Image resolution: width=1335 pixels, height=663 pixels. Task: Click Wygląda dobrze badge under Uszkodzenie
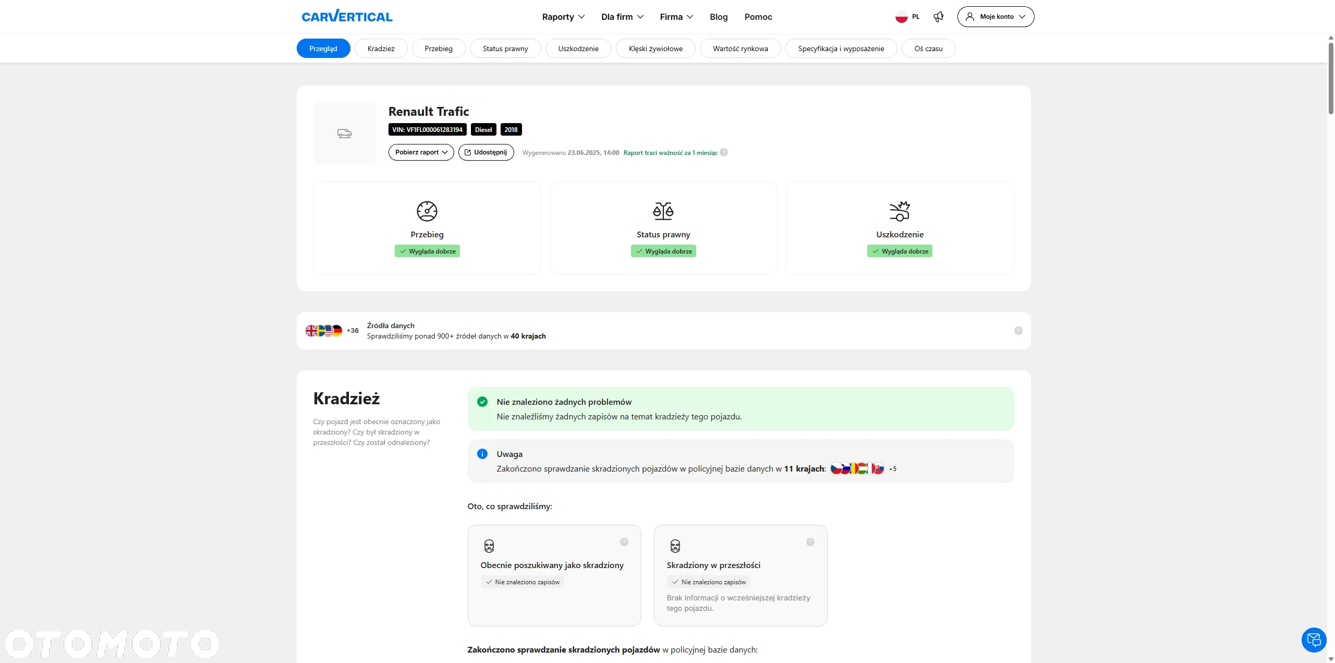(900, 251)
